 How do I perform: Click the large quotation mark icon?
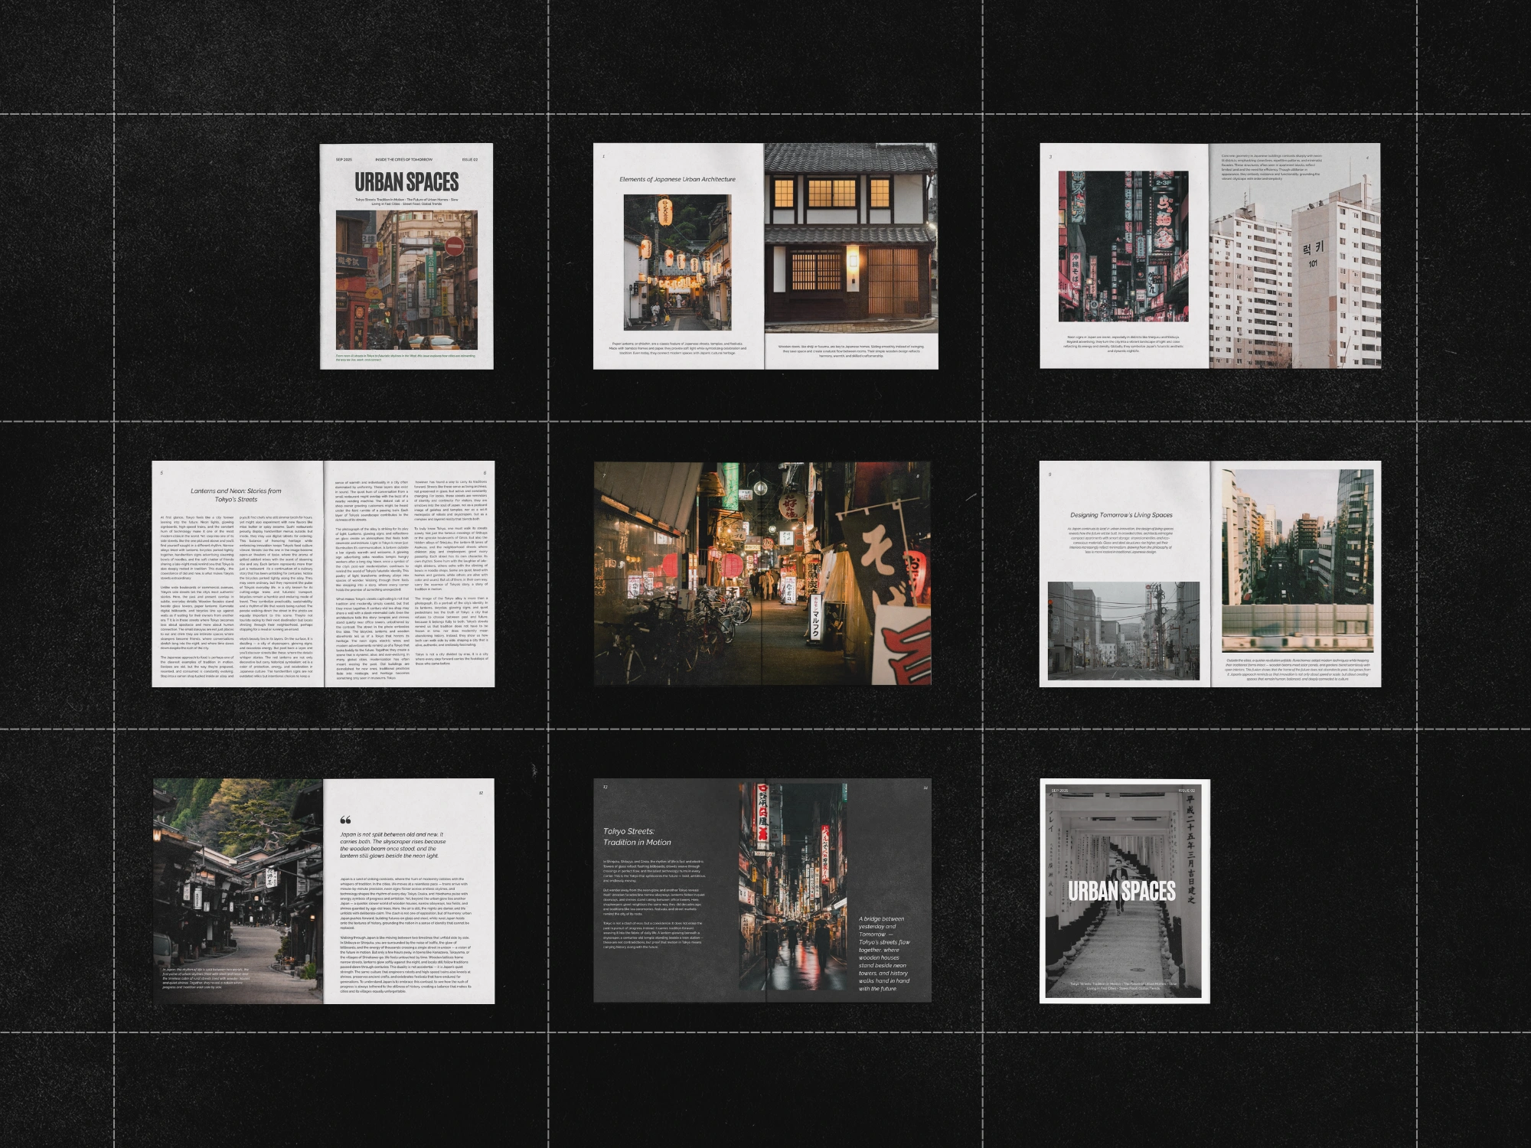click(x=345, y=820)
